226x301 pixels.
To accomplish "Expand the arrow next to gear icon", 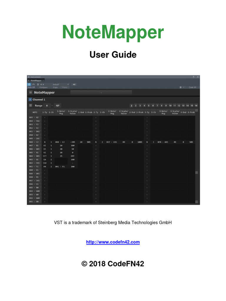I will [184, 87].
